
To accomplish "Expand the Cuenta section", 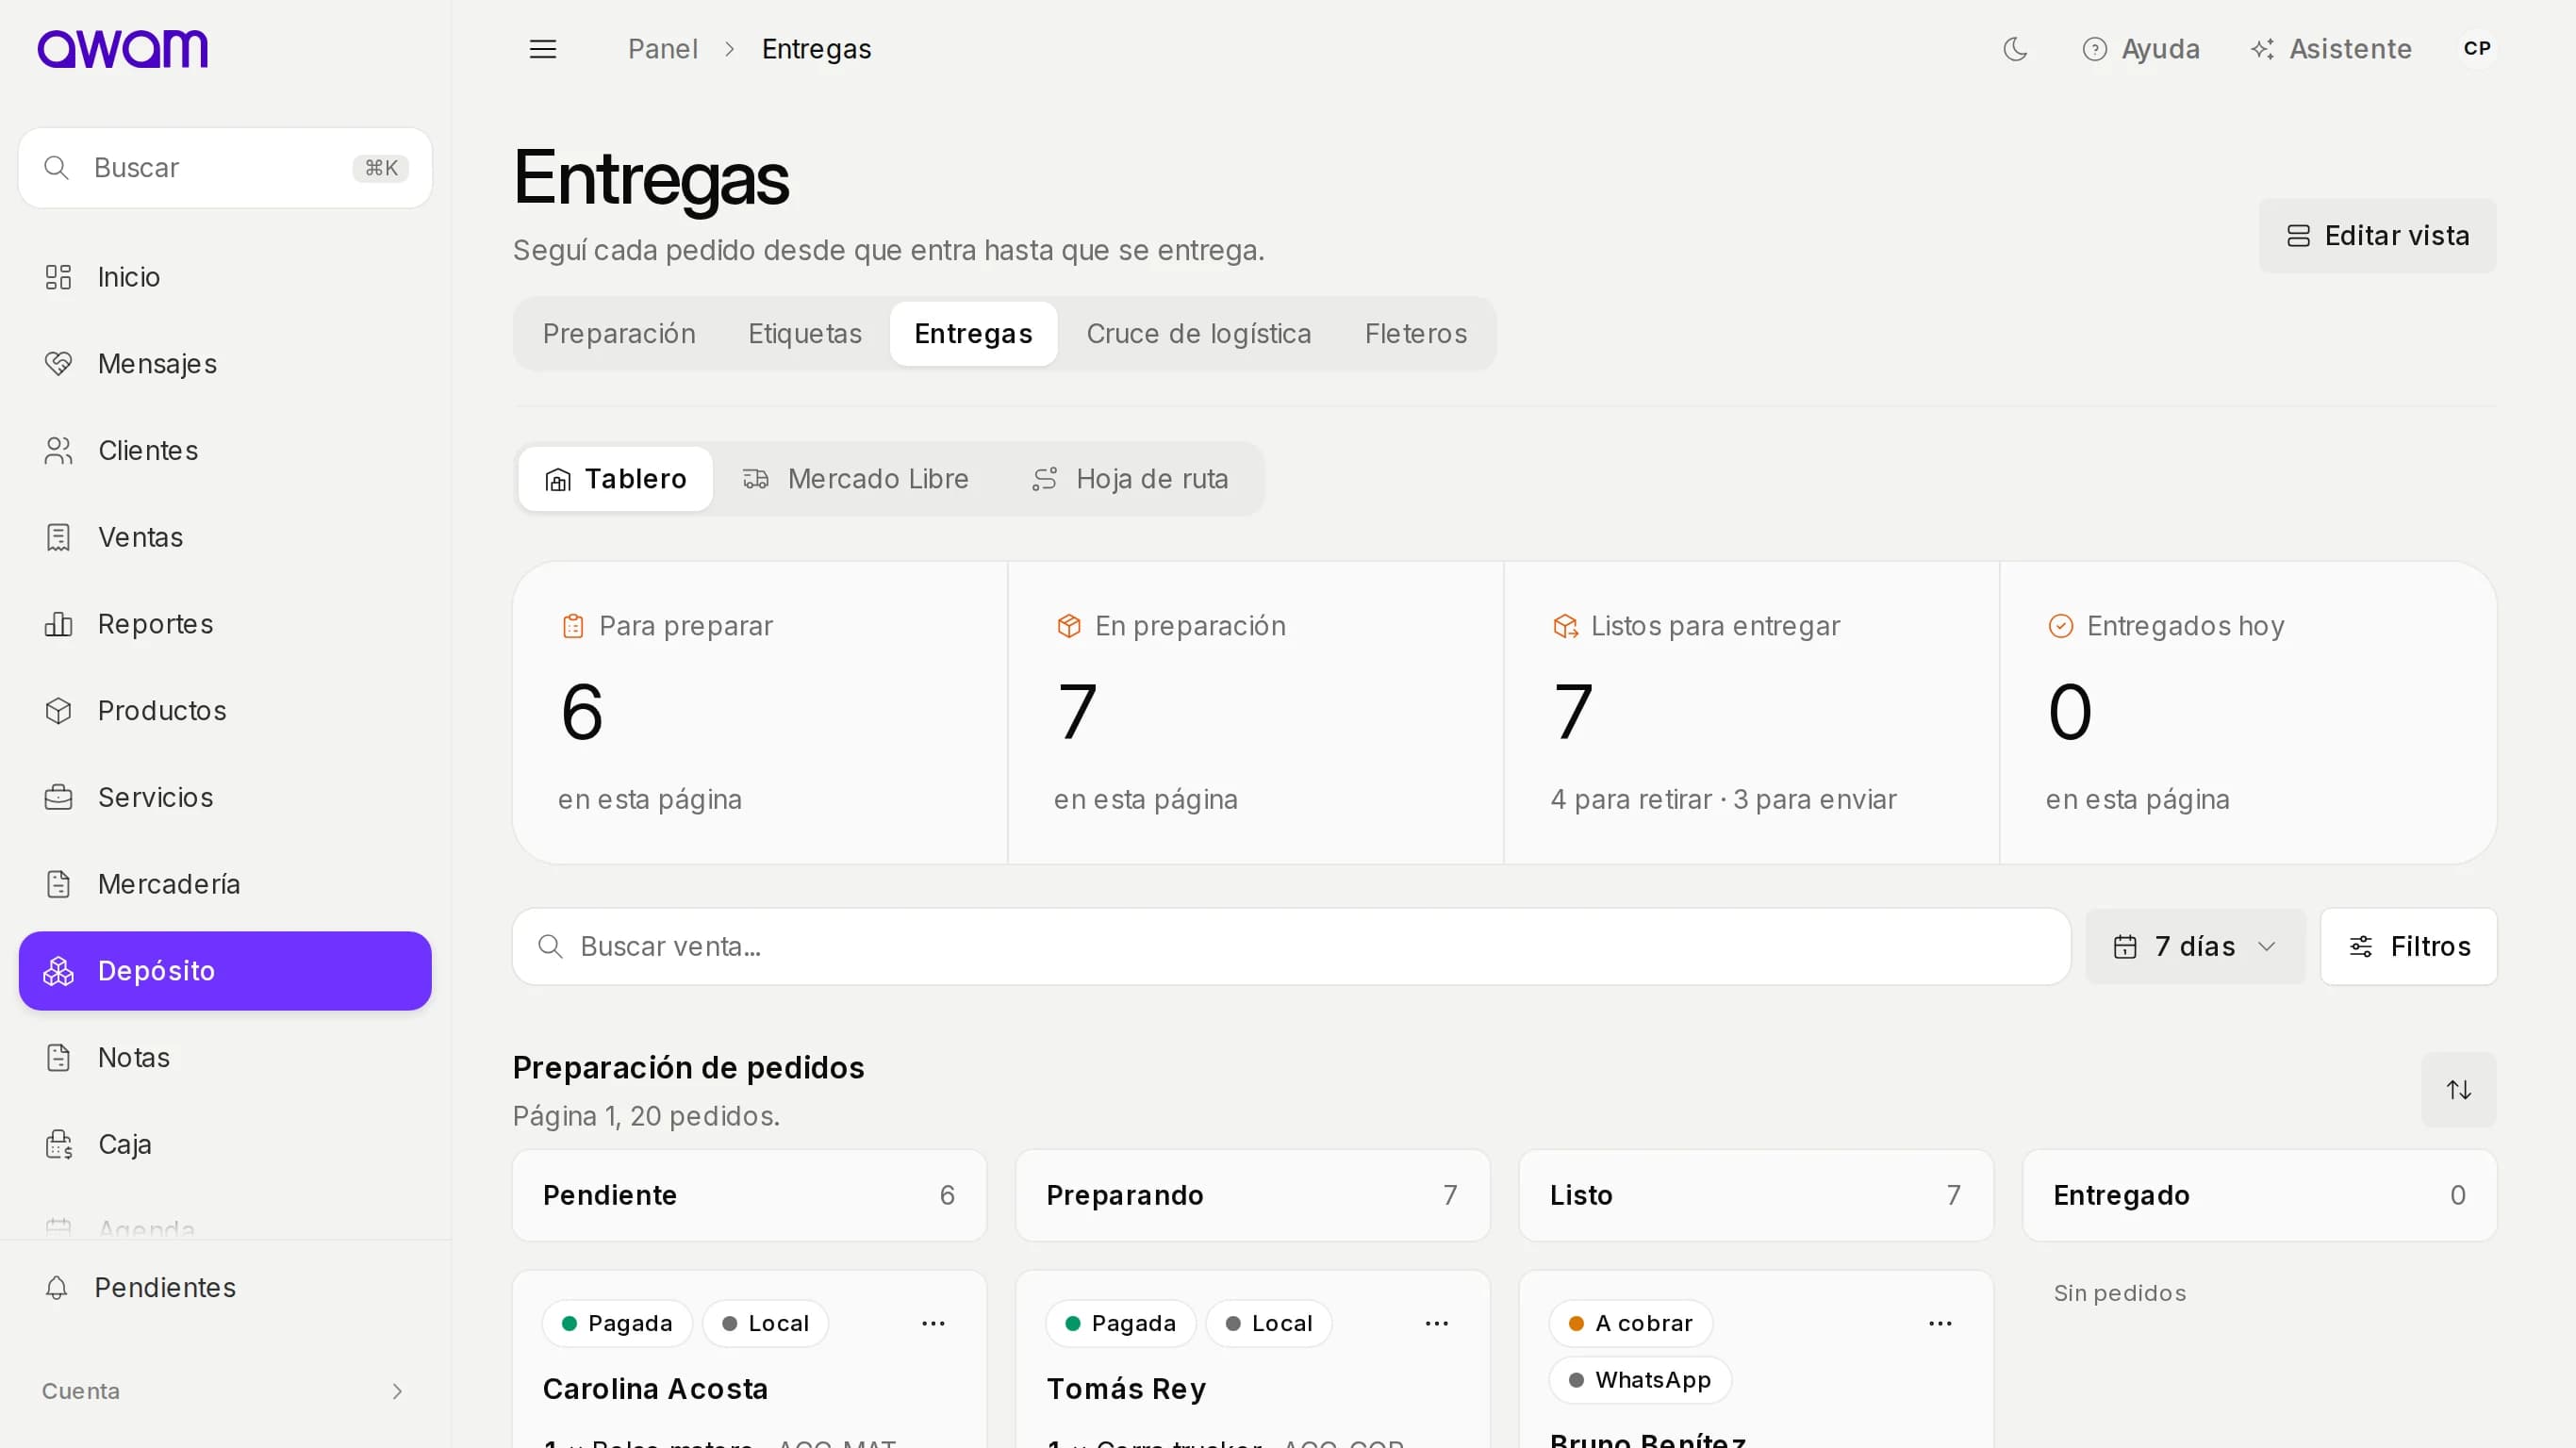I will [225, 1391].
